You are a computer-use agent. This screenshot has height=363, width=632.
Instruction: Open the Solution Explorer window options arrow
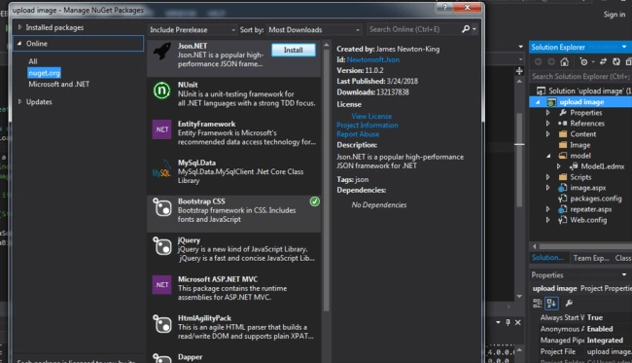coord(624,47)
